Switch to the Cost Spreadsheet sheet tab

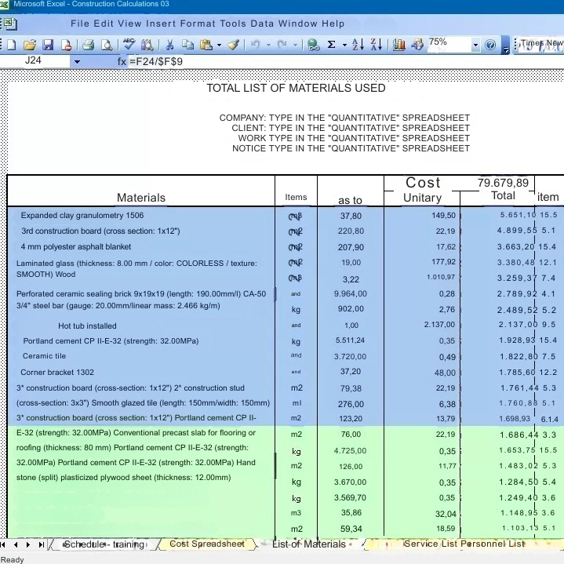click(x=206, y=544)
